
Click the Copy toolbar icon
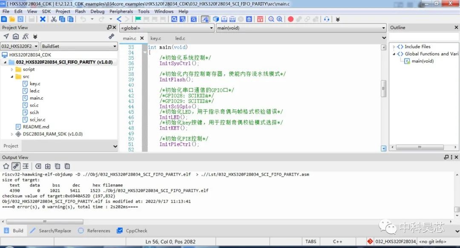tap(62, 19)
